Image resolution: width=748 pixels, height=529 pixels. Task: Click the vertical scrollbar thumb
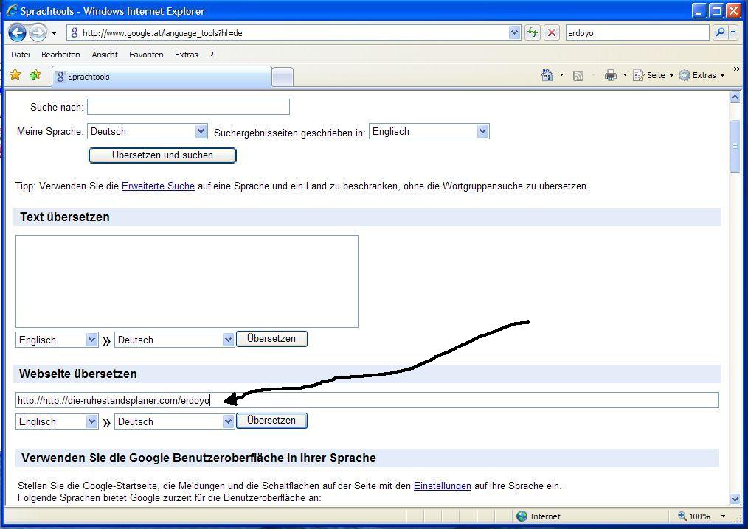(x=735, y=147)
